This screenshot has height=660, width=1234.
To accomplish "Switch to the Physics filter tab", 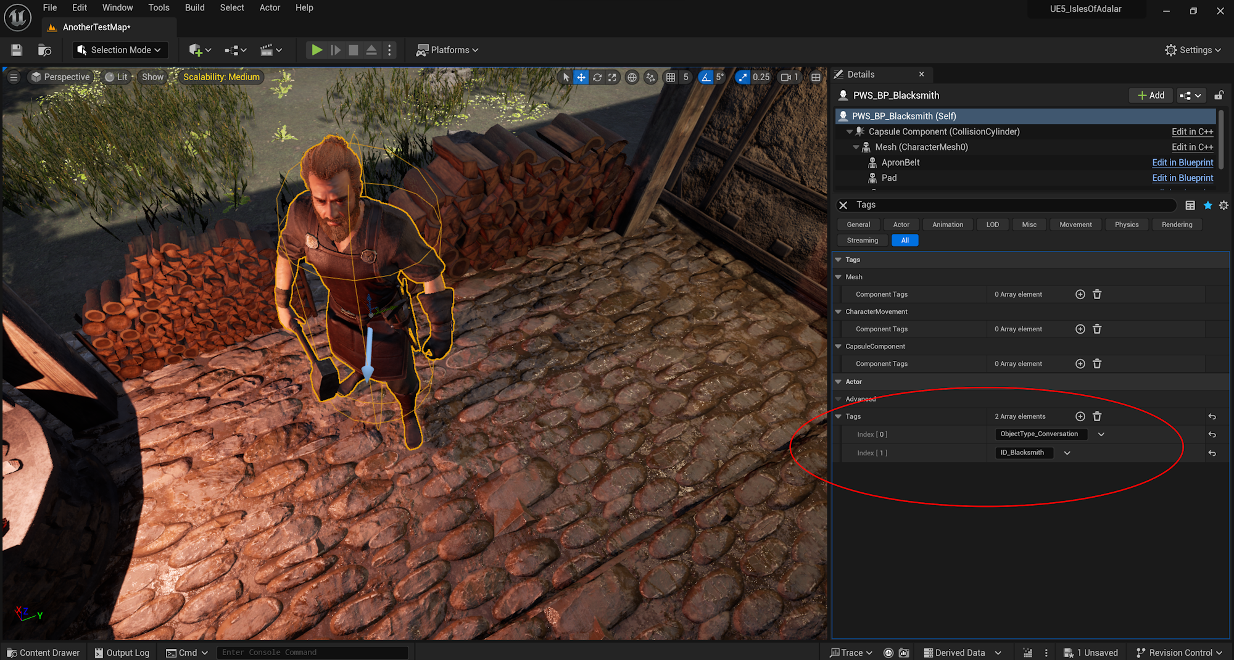I will click(x=1126, y=225).
